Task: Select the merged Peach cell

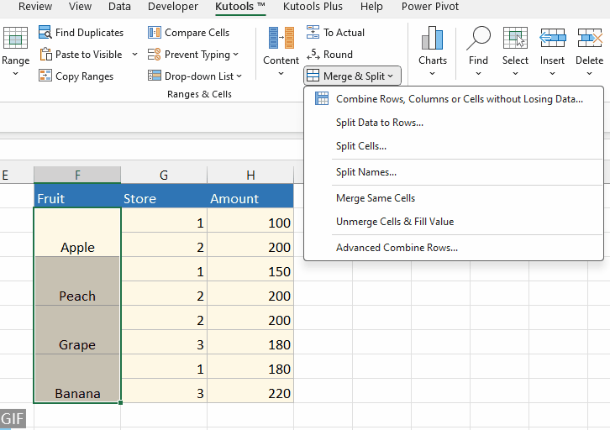Action: coord(77,281)
